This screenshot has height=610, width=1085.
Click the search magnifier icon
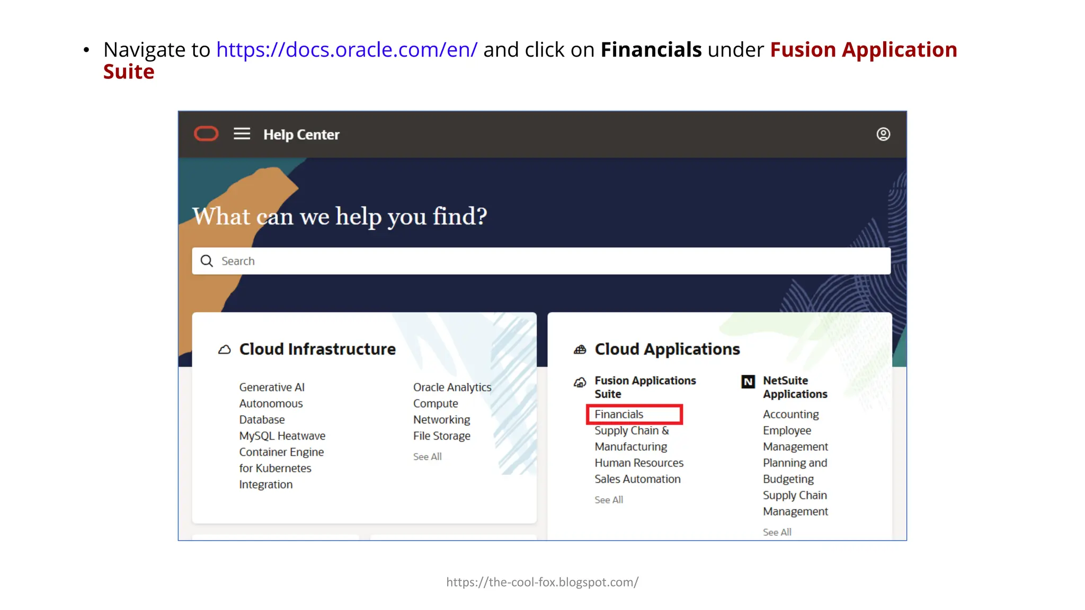[207, 261]
